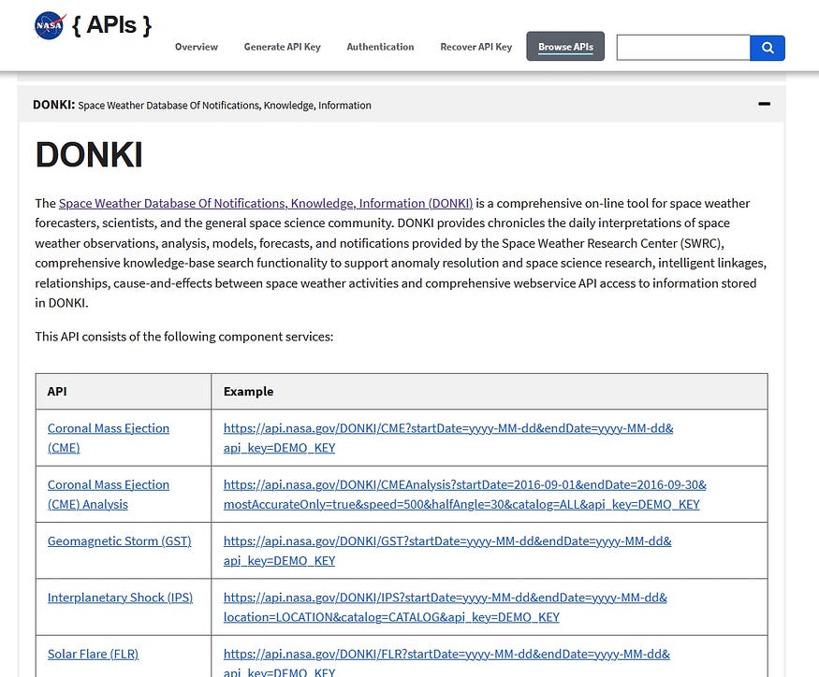819x677 pixels.
Task: Click the DONKI section header bar title
Action: (x=201, y=105)
